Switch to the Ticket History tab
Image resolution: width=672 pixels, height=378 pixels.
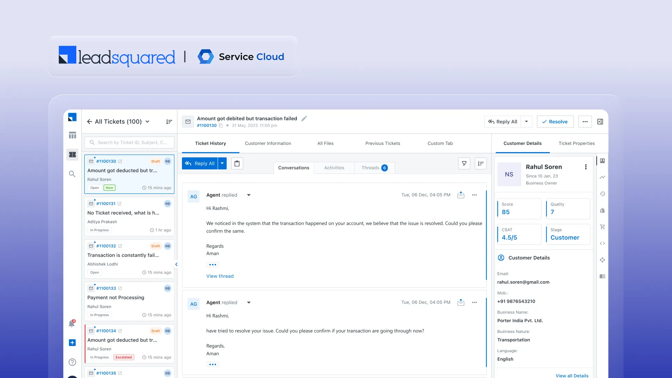click(210, 143)
